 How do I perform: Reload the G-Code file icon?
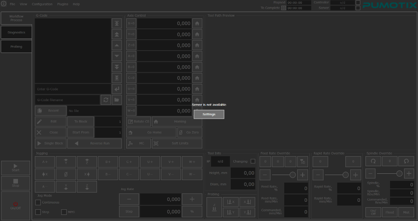point(106,100)
